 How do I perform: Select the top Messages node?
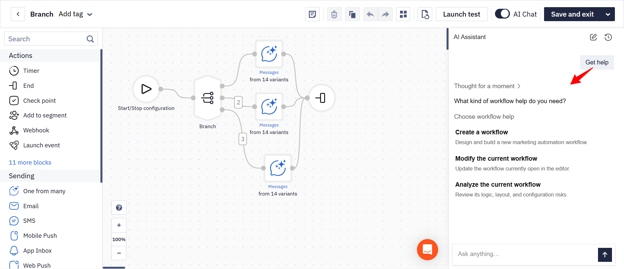(x=269, y=54)
